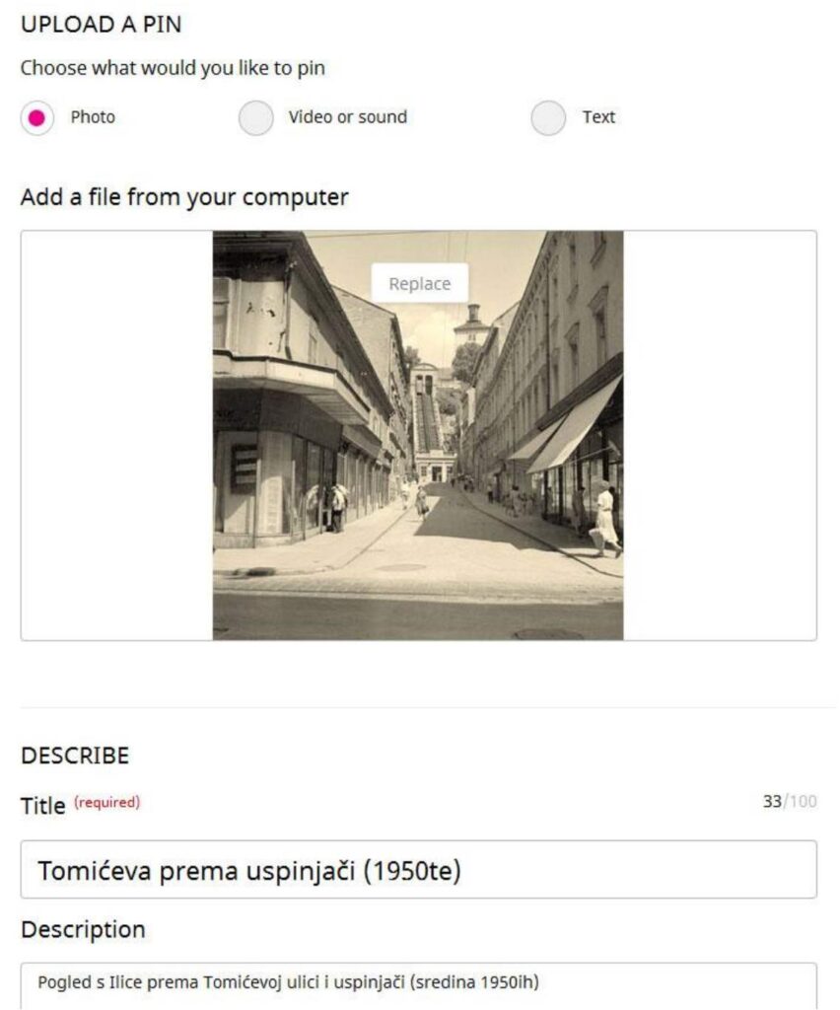Focus the Title input field
Screen dimensions: 840x1010
(418, 870)
